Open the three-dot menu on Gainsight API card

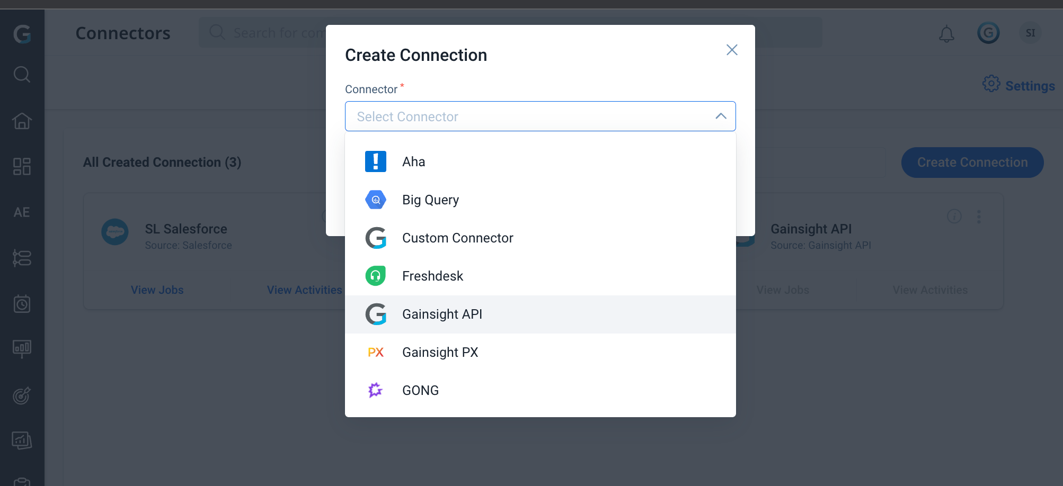coord(979,217)
